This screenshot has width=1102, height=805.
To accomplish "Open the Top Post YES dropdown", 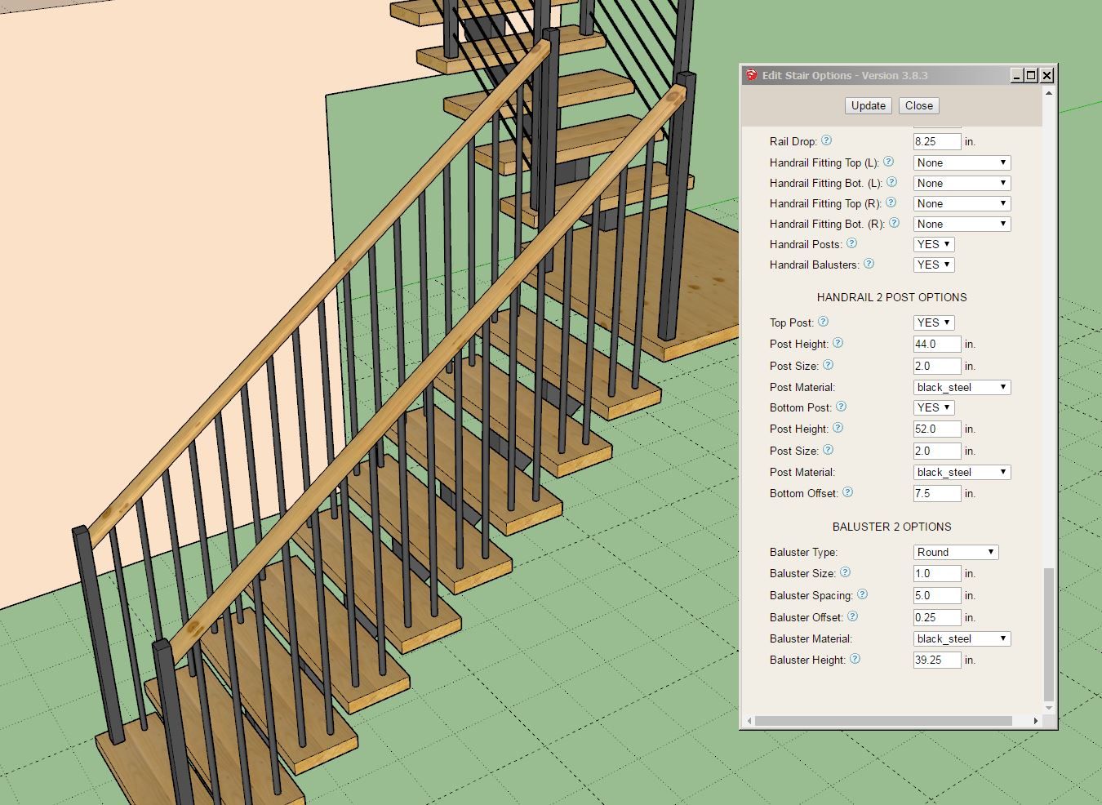I will (934, 322).
